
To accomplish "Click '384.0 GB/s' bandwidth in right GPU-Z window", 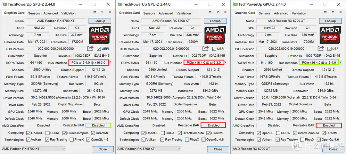I will coord(325,91).
